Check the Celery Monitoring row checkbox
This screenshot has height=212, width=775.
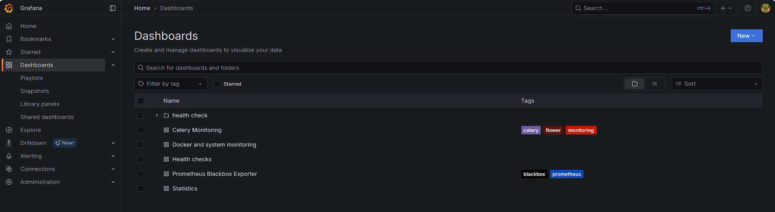tap(141, 130)
